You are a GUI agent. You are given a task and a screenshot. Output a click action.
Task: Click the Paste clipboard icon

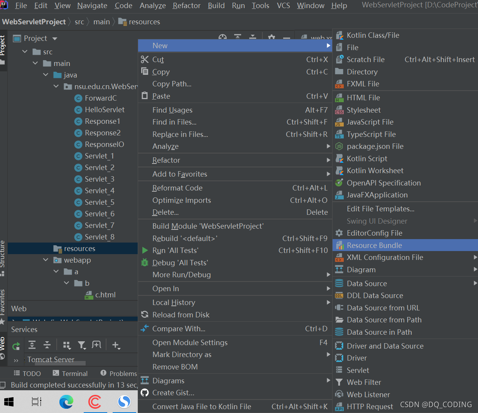click(145, 96)
